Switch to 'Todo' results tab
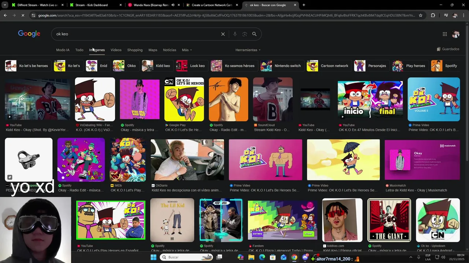 click(79, 50)
